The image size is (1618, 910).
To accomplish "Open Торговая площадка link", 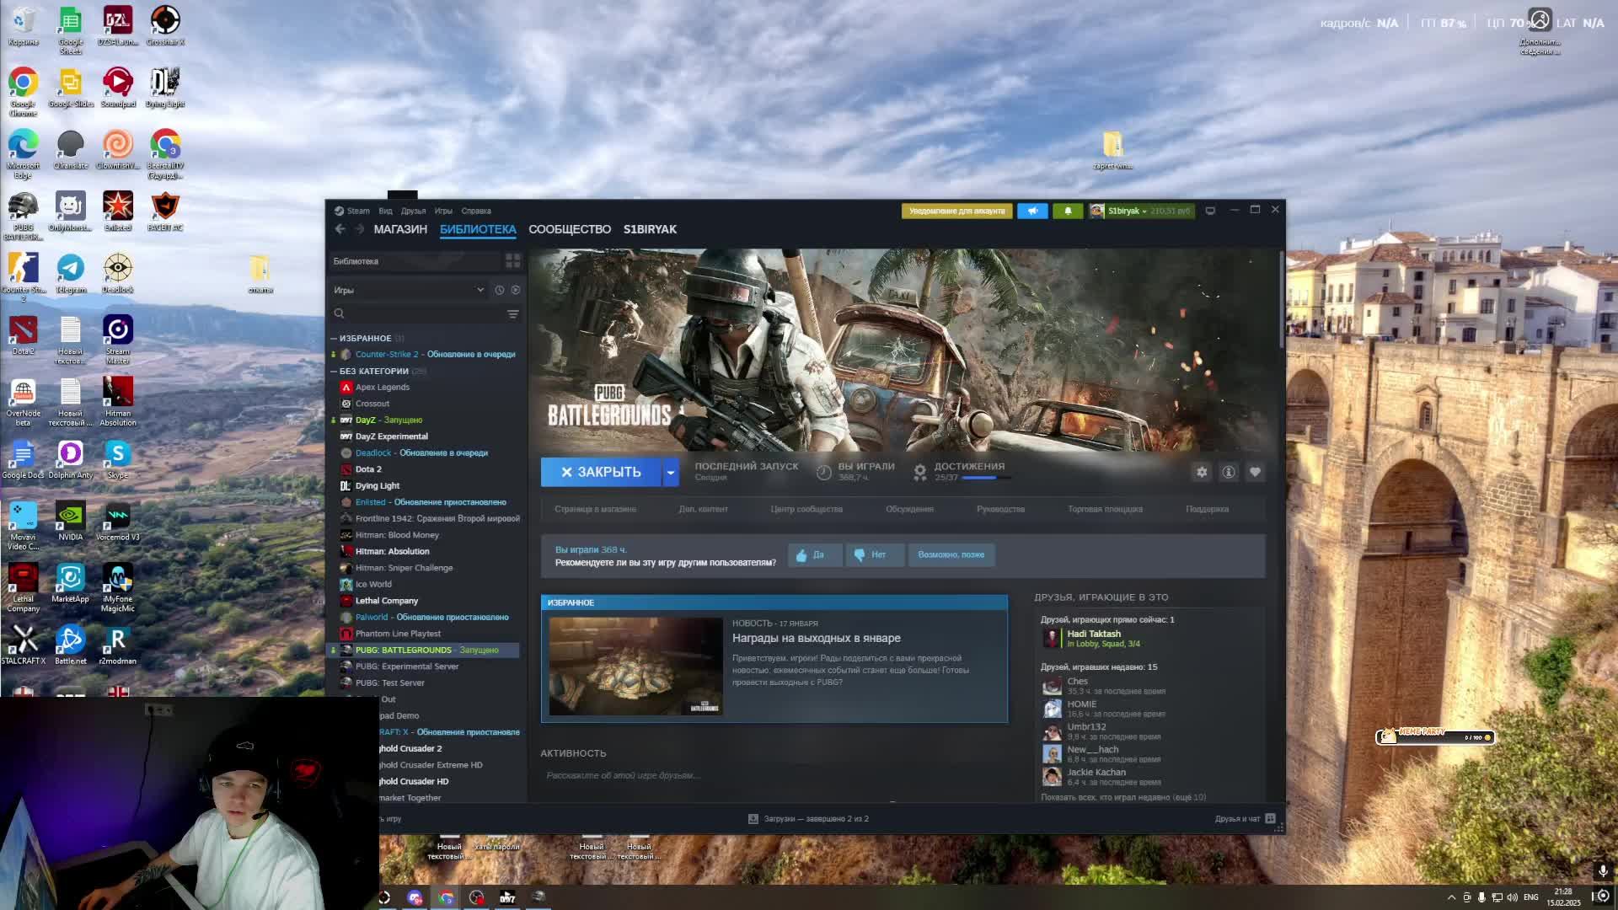I will click(x=1105, y=509).
